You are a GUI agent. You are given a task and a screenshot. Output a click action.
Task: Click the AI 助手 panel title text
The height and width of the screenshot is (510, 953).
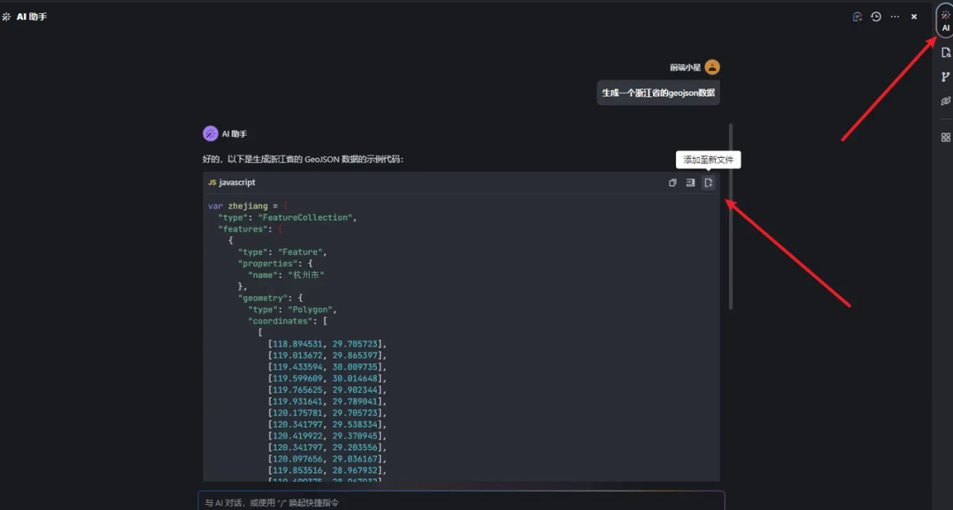click(x=32, y=17)
